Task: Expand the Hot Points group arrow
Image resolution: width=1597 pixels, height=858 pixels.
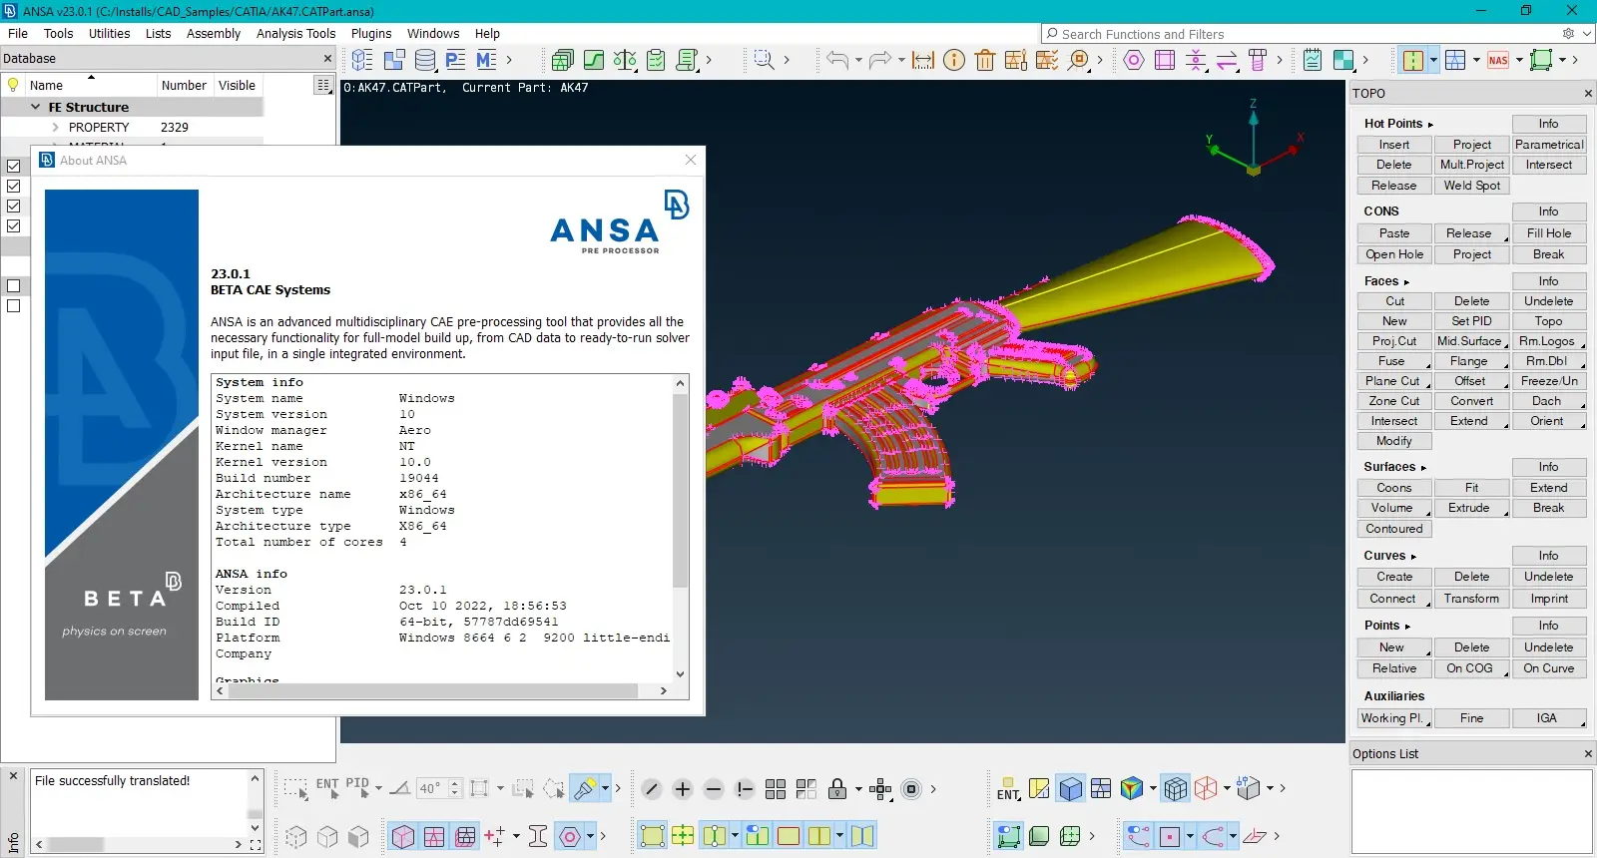Action: [x=1430, y=125]
